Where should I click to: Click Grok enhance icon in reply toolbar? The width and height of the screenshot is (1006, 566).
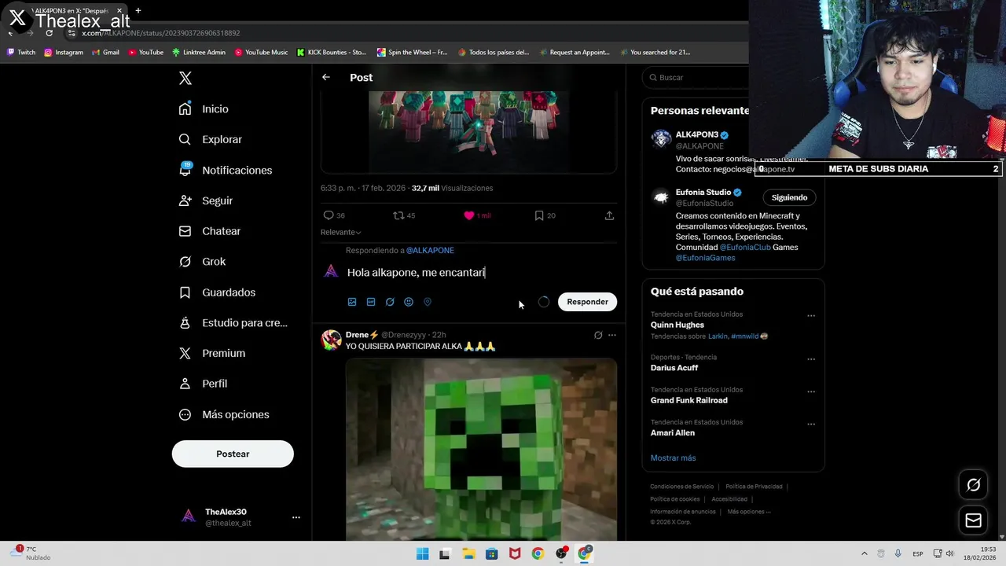tap(390, 302)
